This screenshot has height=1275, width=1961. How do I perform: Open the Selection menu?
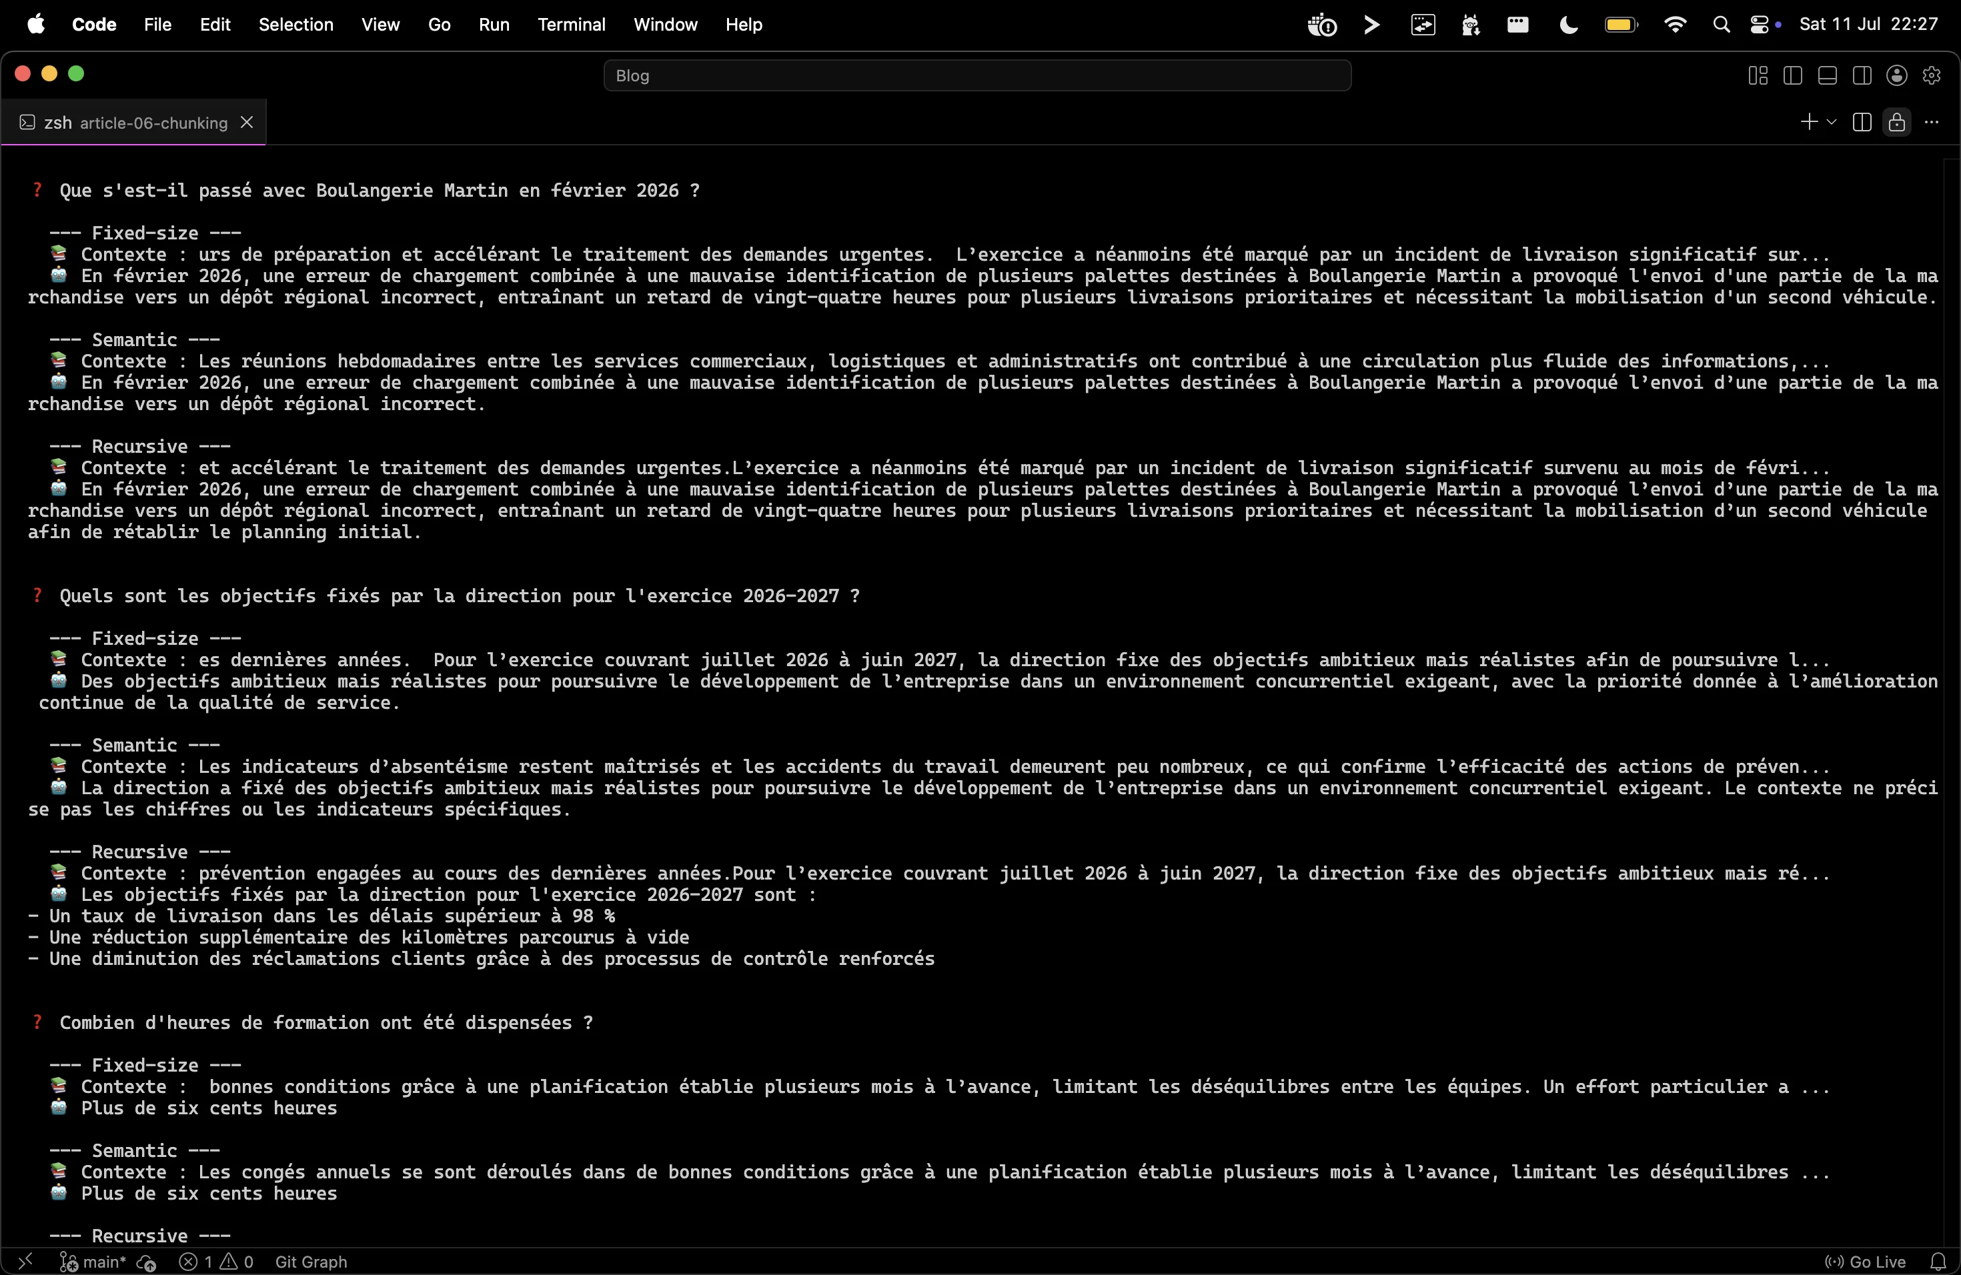tap(295, 25)
